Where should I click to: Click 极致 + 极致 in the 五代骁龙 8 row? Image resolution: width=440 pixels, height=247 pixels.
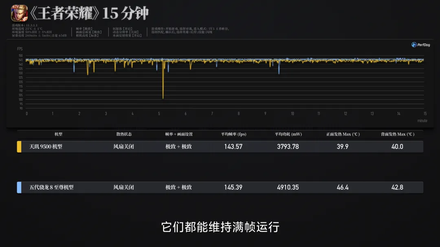[178, 187]
